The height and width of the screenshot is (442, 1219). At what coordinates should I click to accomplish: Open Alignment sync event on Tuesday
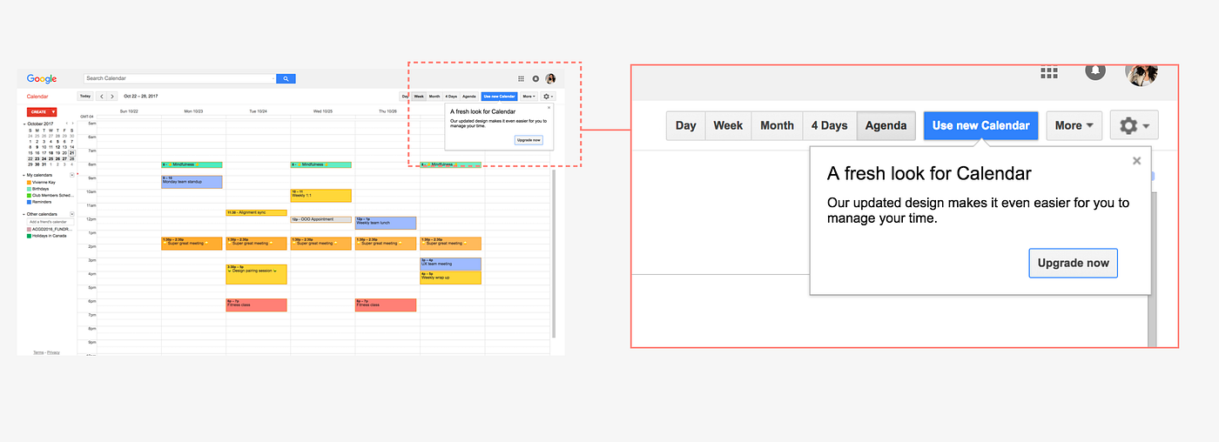coord(256,212)
